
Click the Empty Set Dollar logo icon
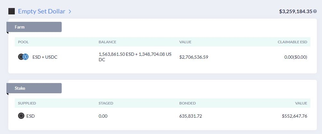pos(12,12)
